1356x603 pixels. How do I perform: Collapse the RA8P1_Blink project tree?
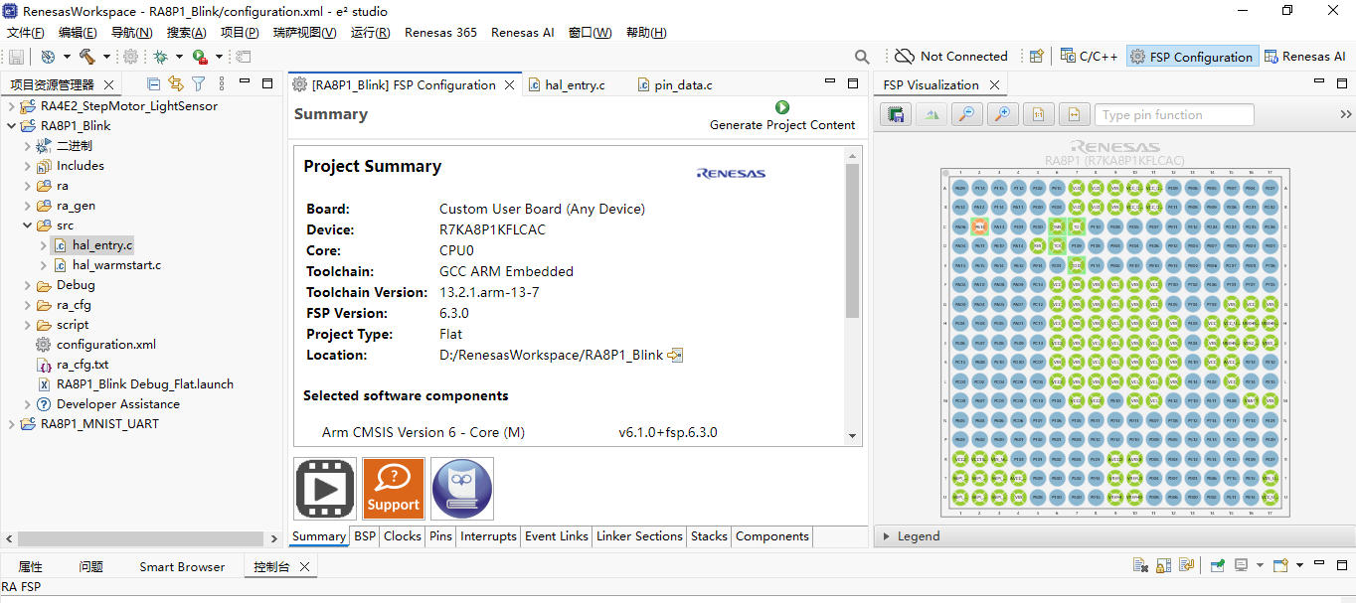11,126
